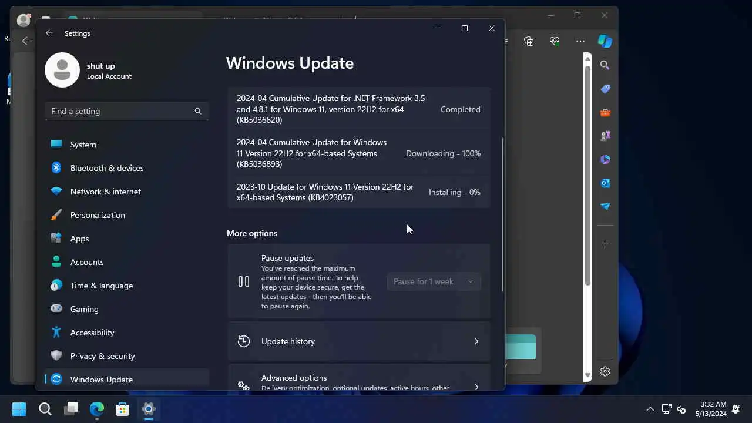This screenshot has width=752, height=423.
Task: Open Edge Settings and more menu
Action: click(580, 41)
